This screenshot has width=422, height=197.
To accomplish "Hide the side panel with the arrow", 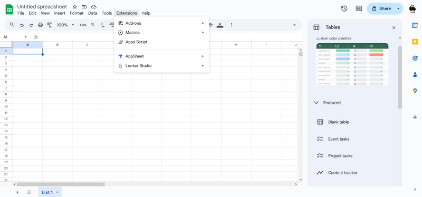I will (x=415, y=190).
